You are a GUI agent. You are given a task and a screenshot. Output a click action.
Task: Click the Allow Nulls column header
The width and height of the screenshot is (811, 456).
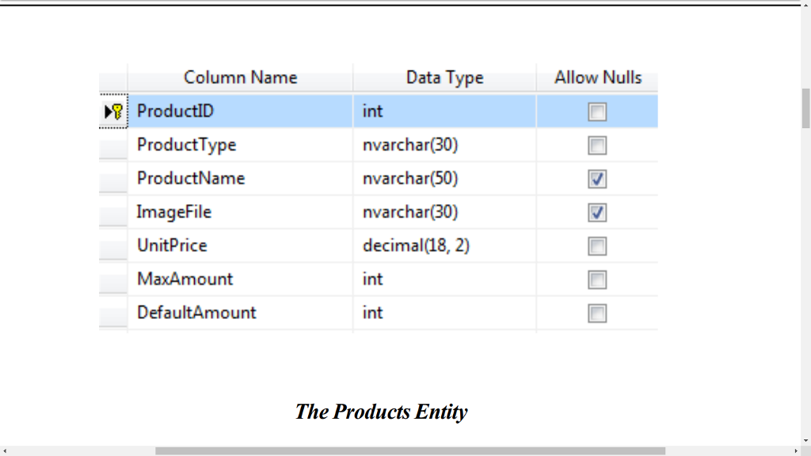pos(597,78)
